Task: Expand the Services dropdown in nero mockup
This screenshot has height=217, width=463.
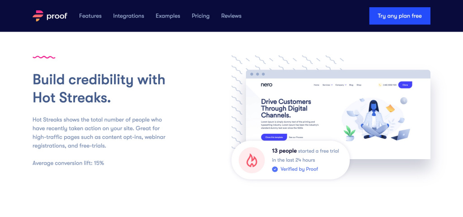Action: coord(327,85)
